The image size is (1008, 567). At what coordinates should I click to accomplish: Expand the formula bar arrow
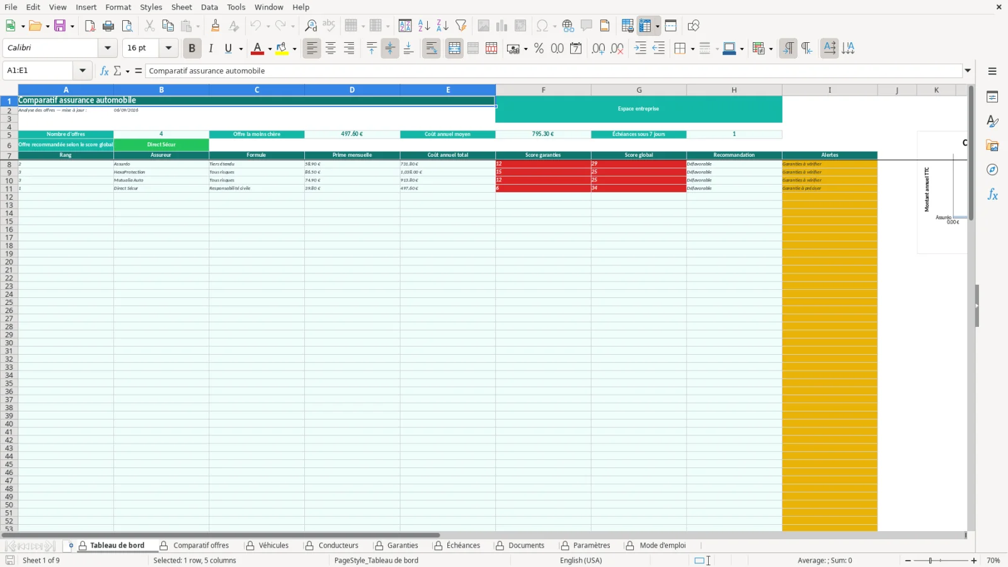click(968, 71)
